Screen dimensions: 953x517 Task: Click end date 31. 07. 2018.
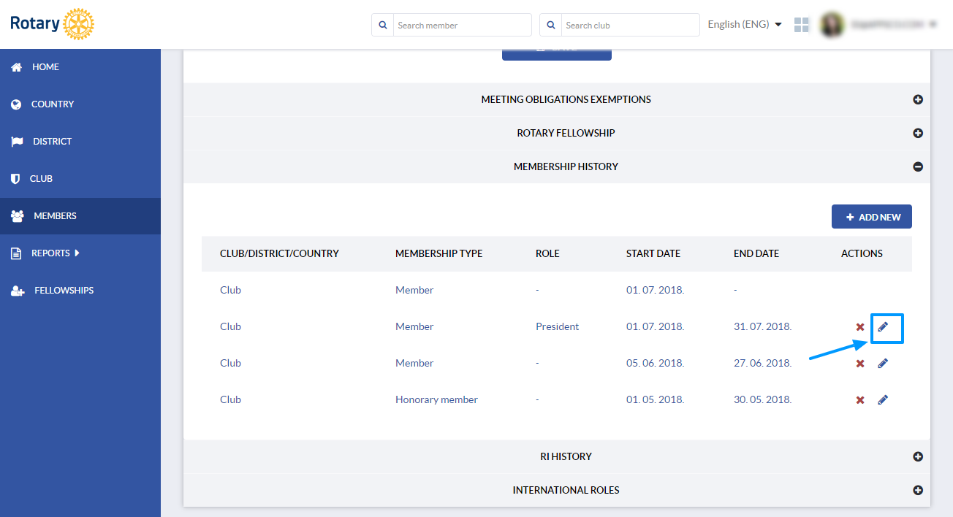pos(763,327)
